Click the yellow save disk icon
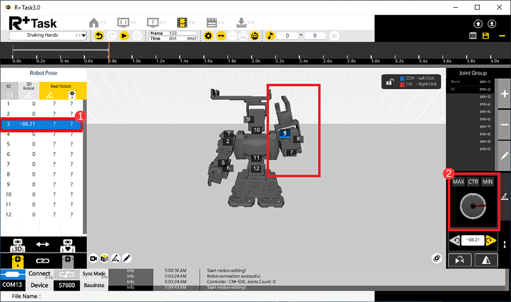This screenshot has height=302, width=511. (x=486, y=36)
